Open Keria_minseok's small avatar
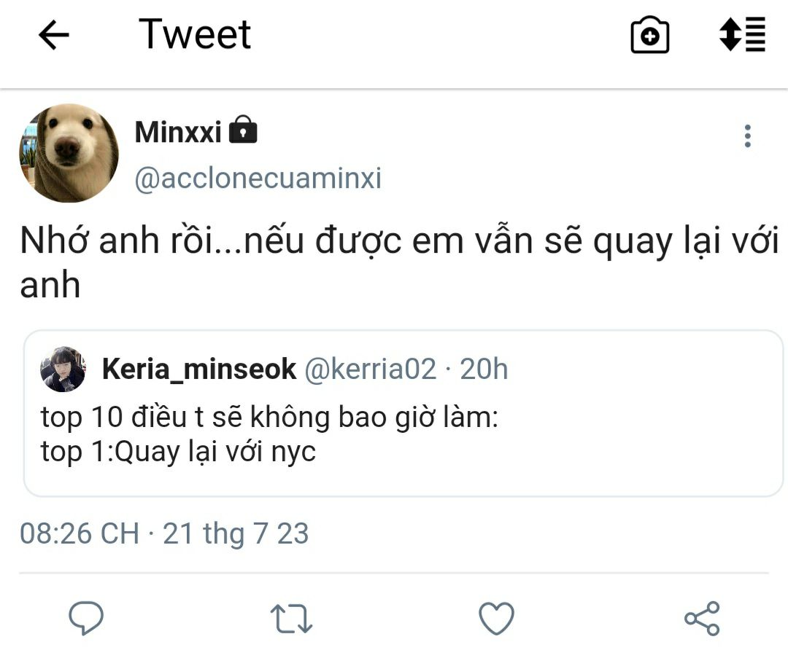The image size is (788, 650). pos(63,369)
